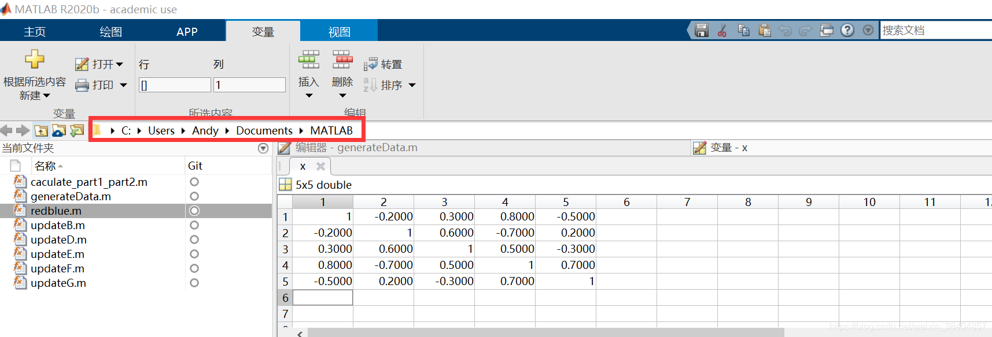This screenshot has width=992, height=337.
Task: Click the cut scissors icon
Action: (722, 31)
